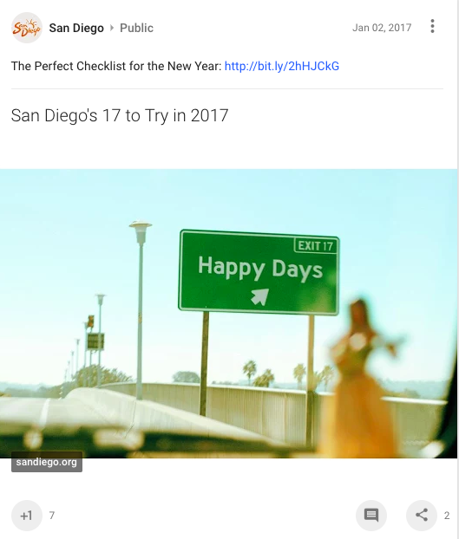Click the sandiego.org source badge

coord(47,462)
